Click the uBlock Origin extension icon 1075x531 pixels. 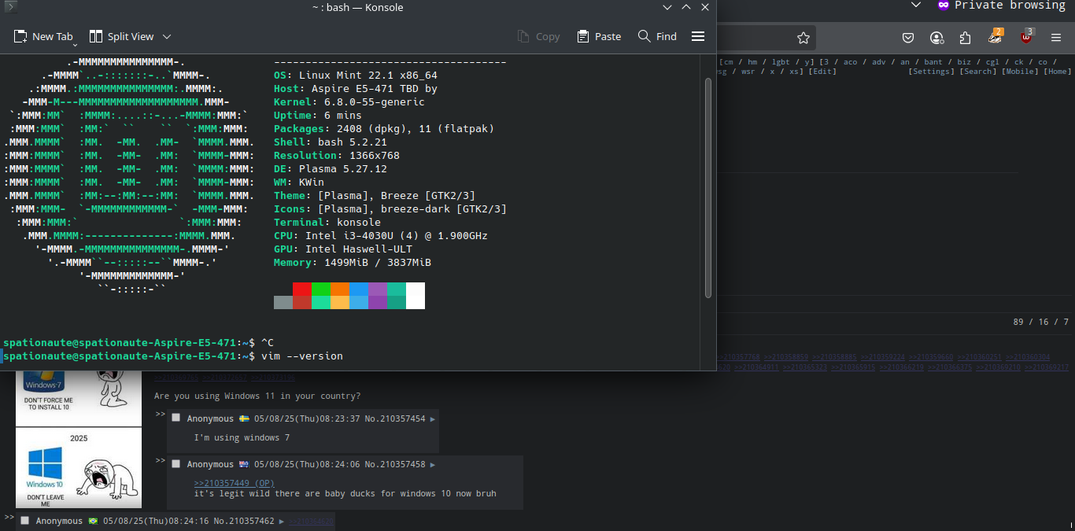click(x=1026, y=37)
